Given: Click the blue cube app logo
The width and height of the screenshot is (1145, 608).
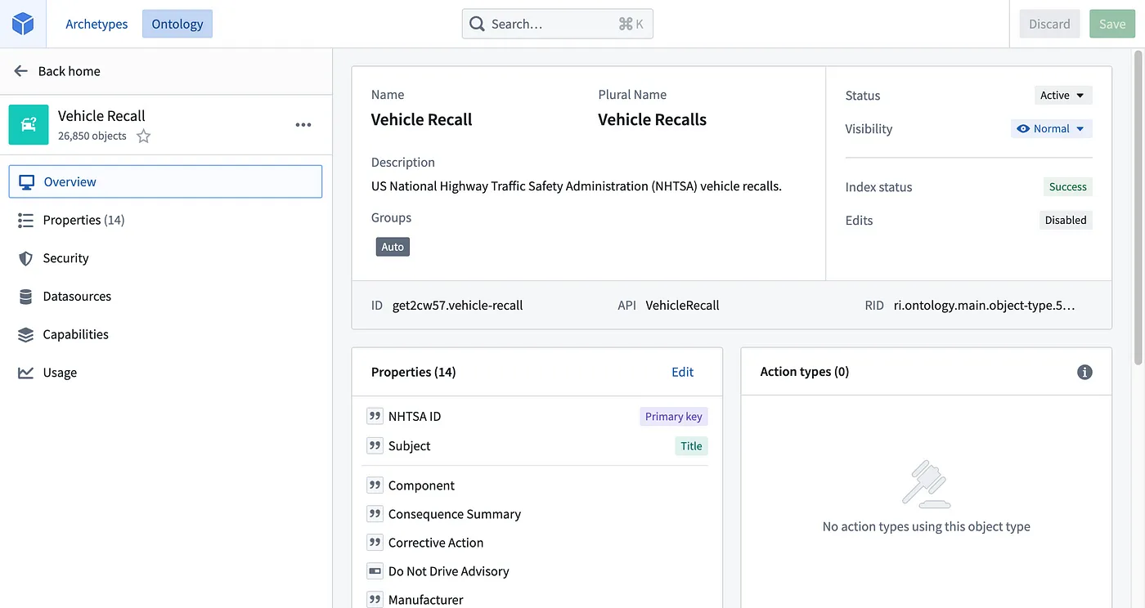Looking at the screenshot, I should coord(23,24).
